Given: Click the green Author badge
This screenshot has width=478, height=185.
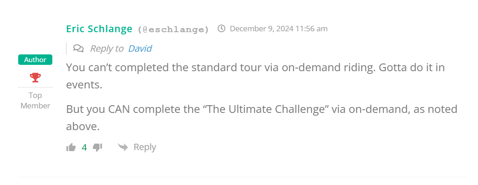Looking at the screenshot, I should coord(35,60).
